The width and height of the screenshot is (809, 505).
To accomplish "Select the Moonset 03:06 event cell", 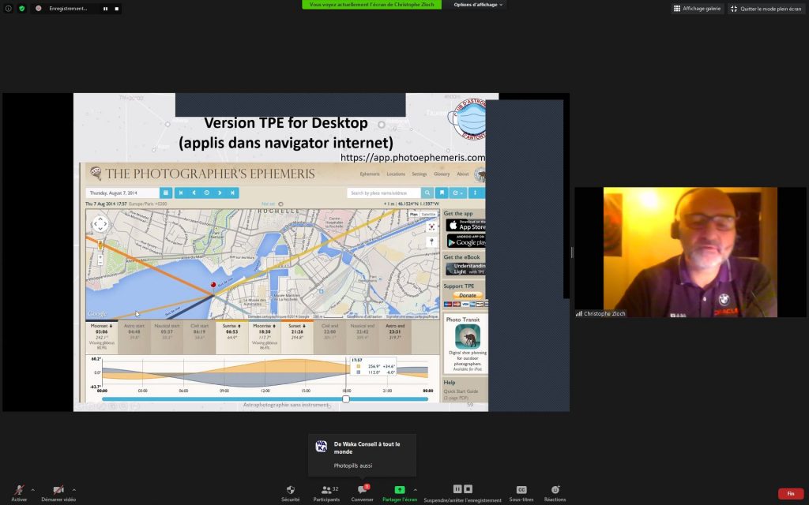I will point(102,337).
